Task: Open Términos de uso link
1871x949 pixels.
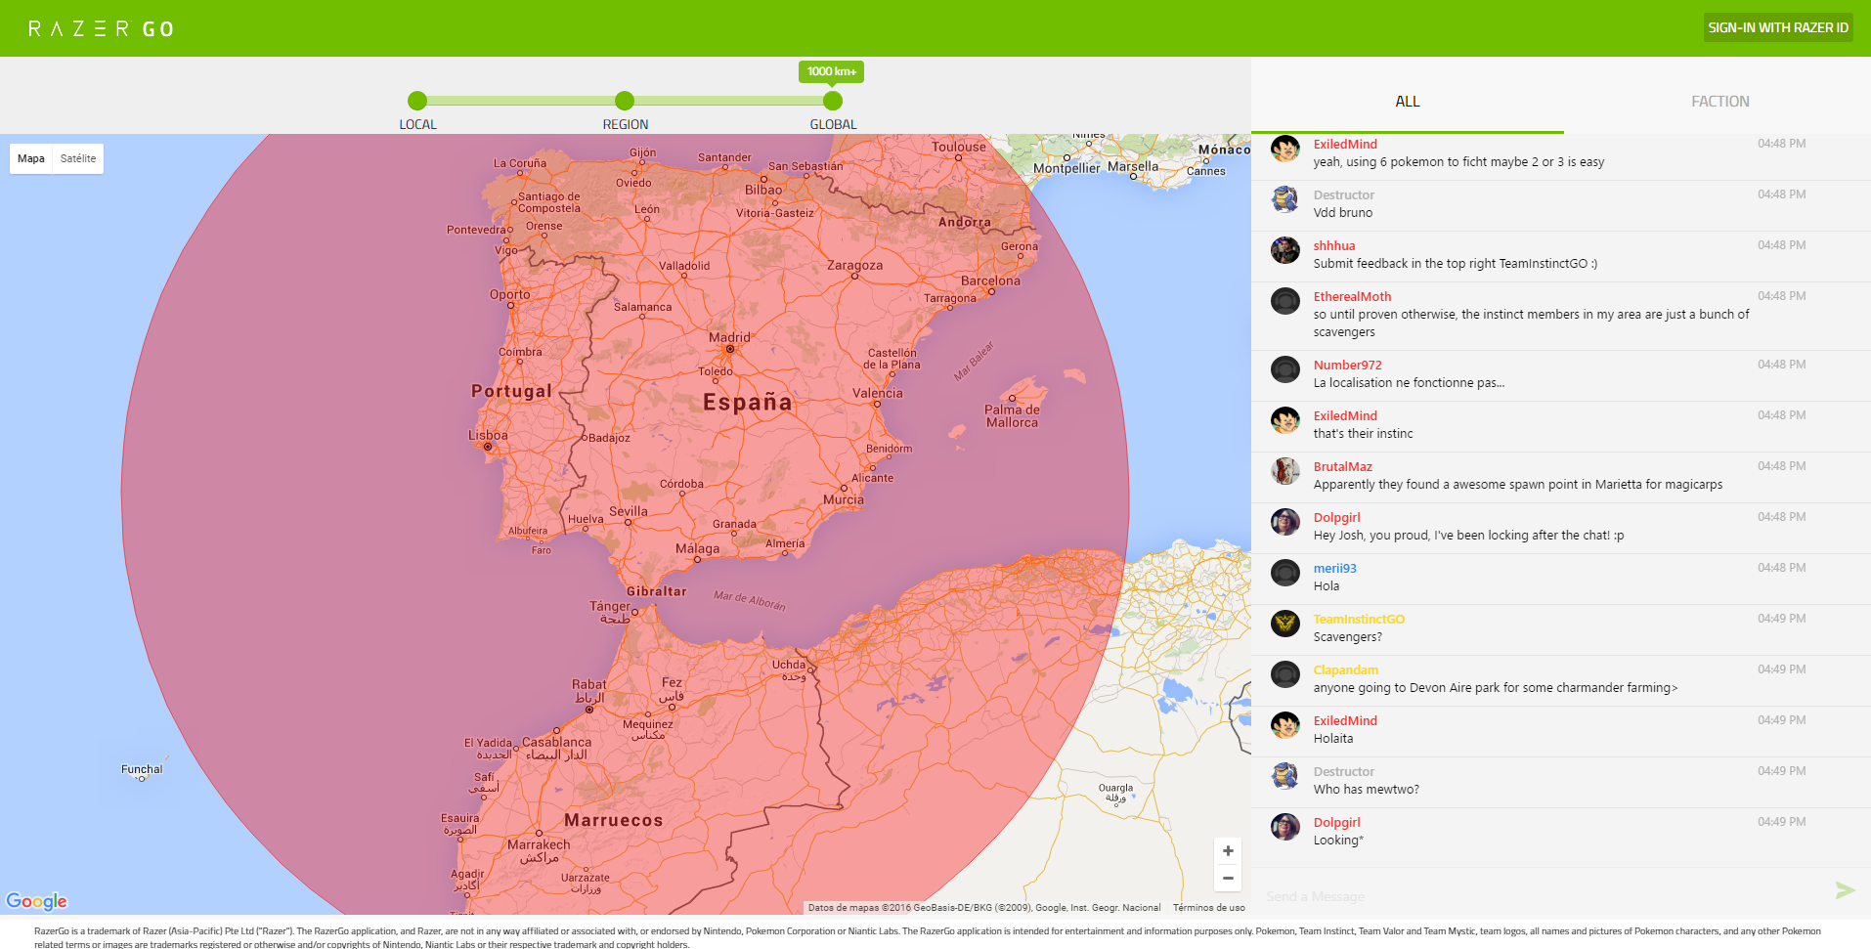Action: pyautogui.click(x=1209, y=908)
